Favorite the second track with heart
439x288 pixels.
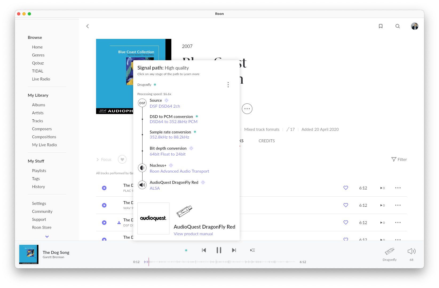pos(346,205)
